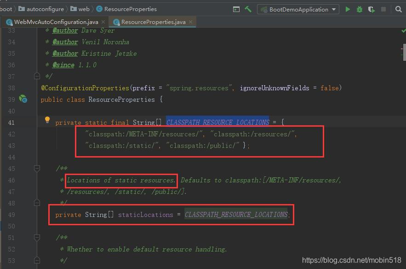406x269 pixels.
Task: Click line number 41 in the gutter
Action: 11,123
